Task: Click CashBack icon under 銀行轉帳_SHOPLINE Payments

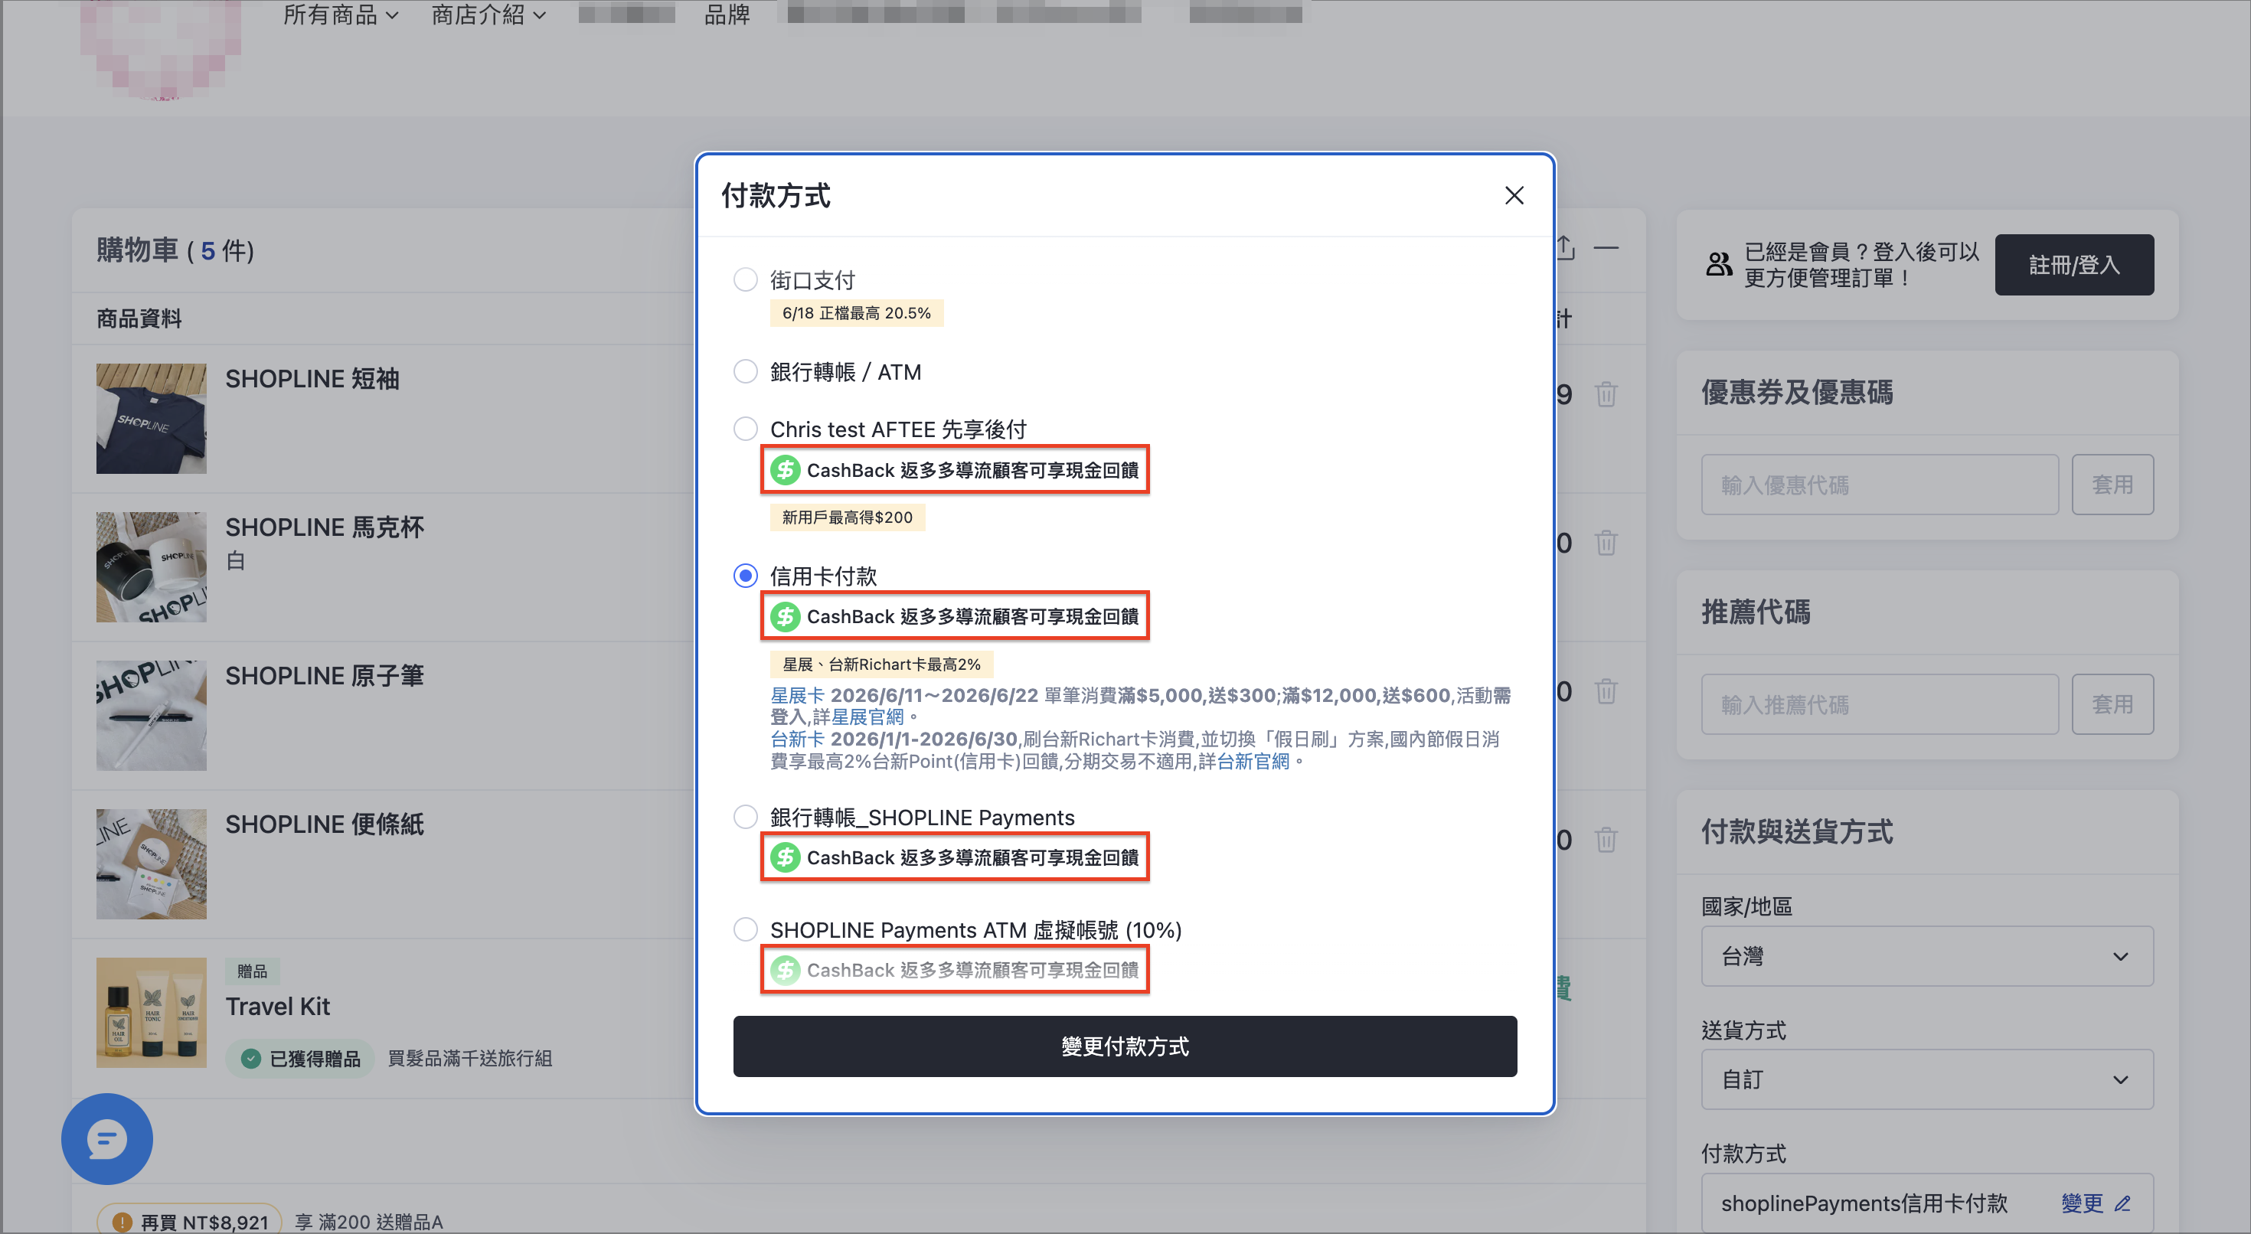Action: pos(785,857)
